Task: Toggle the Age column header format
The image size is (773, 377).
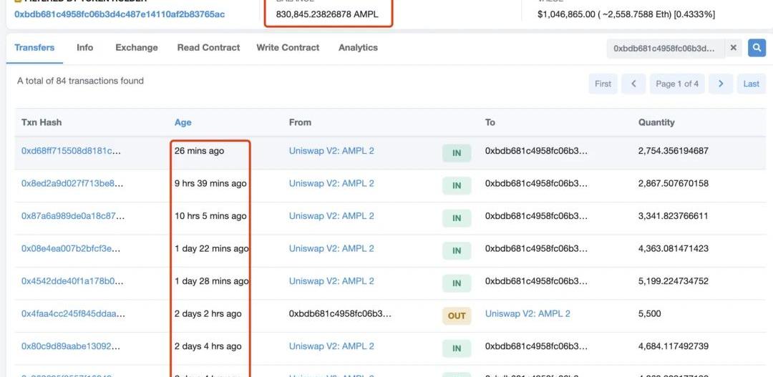Action: pos(183,122)
